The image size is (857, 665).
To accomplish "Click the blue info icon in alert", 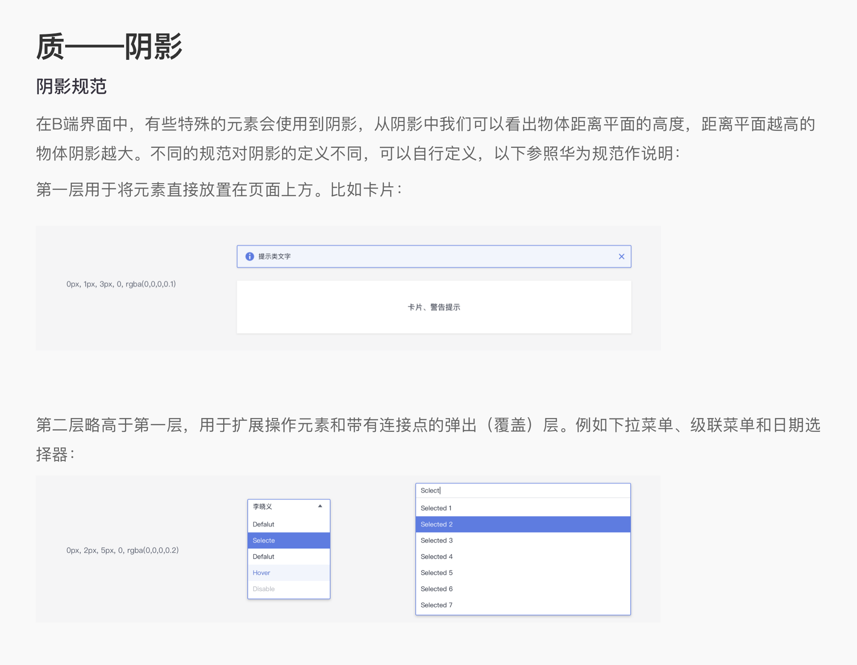I will point(250,256).
